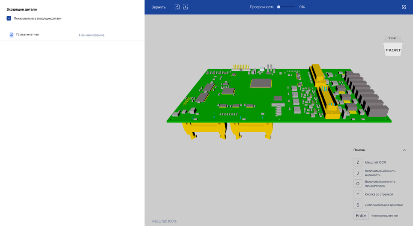Screen dimensions: 413x226
Task: Click the second rotate-view icon in the toolbar
Action: coord(186,7)
